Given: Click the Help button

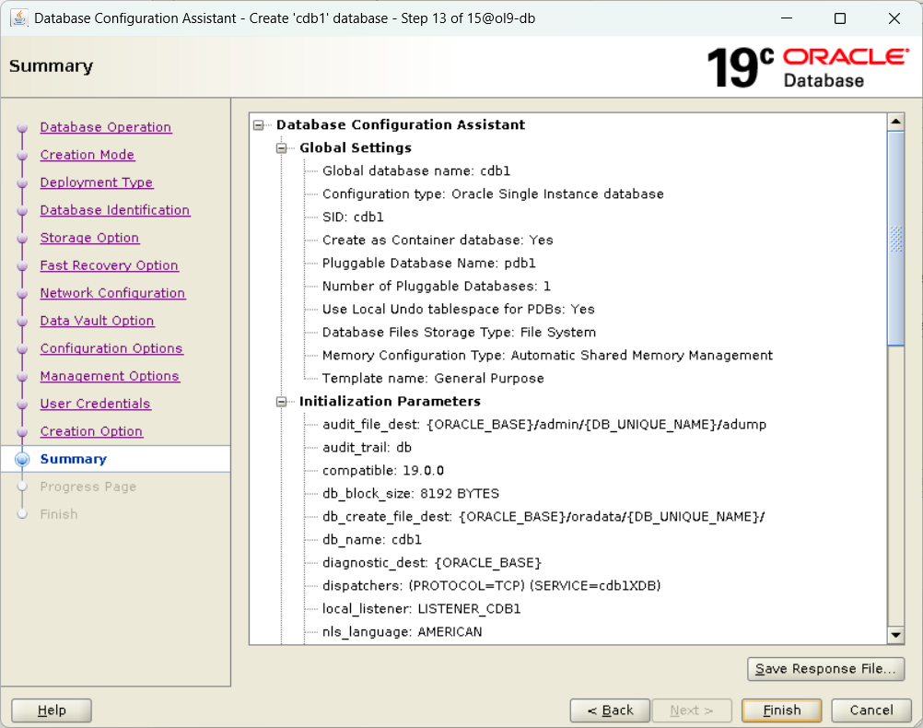Looking at the screenshot, I should pyautogui.click(x=52, y=710).
